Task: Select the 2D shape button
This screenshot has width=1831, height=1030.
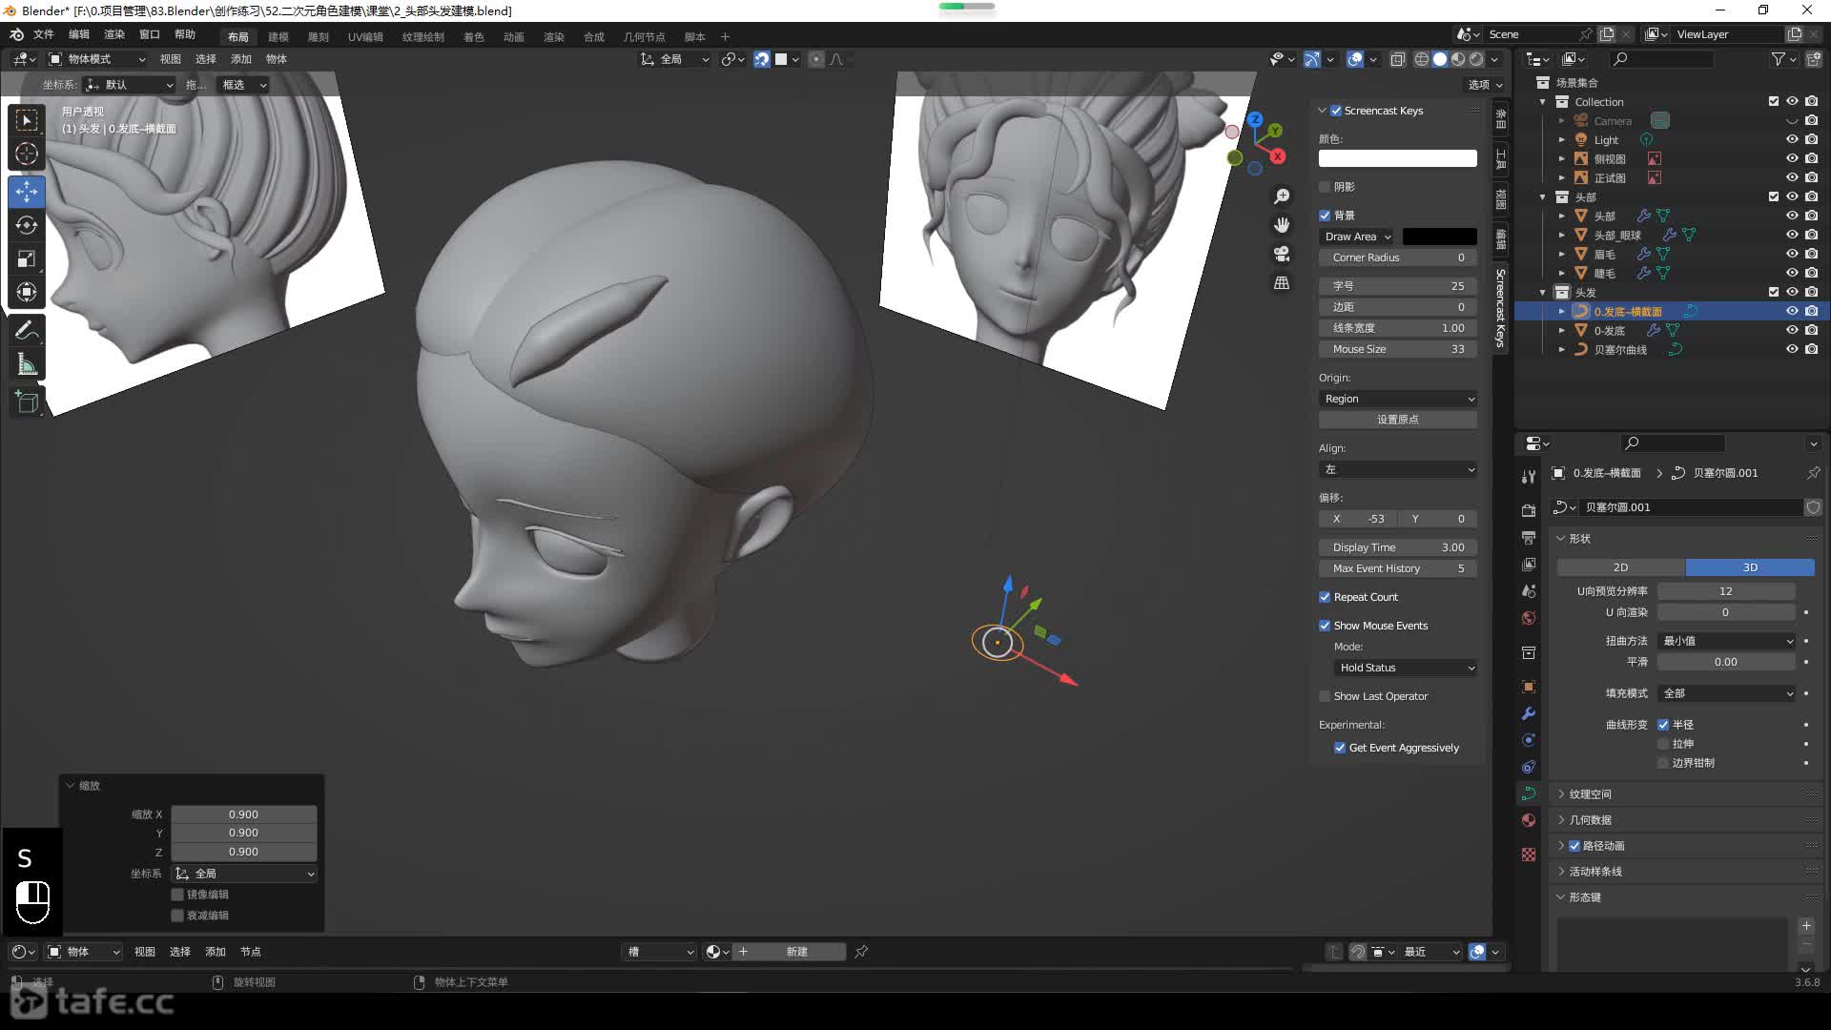Action: pos(1620,567)
